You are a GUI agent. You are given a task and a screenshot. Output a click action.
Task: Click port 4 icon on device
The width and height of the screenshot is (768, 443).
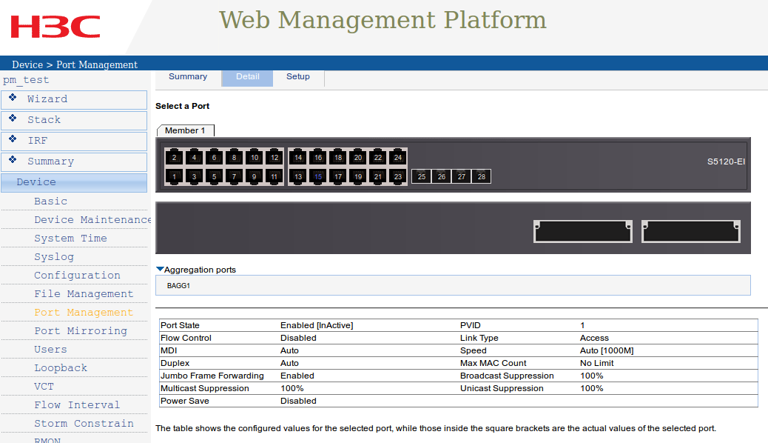pyautogui.click(x=195, y=158)
